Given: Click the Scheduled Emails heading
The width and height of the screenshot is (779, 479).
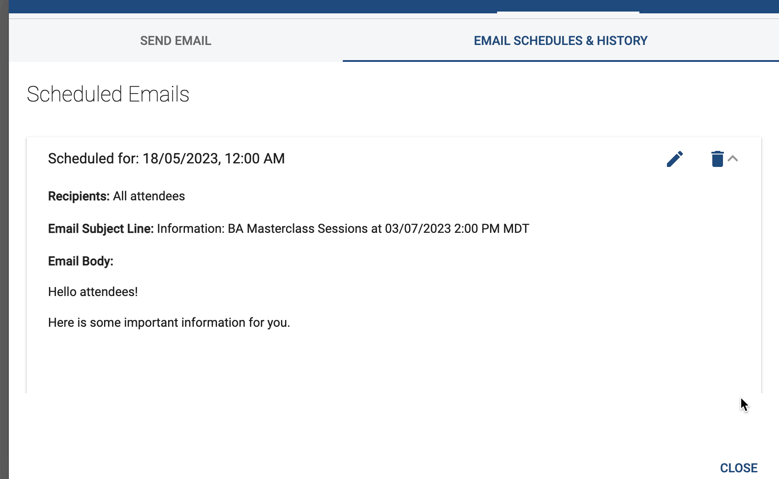Looking at the screenshot, I should tap(108, 94).
